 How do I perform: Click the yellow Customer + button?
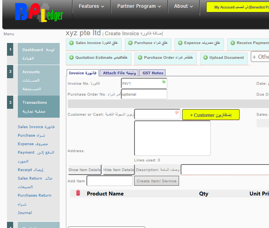[211, 115]
